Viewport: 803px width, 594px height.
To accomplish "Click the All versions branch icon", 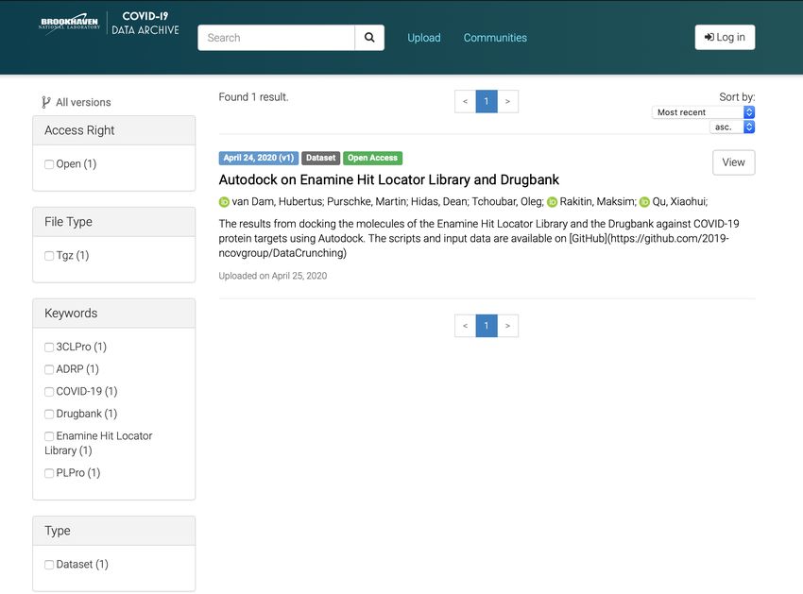I will click(46, 102).
